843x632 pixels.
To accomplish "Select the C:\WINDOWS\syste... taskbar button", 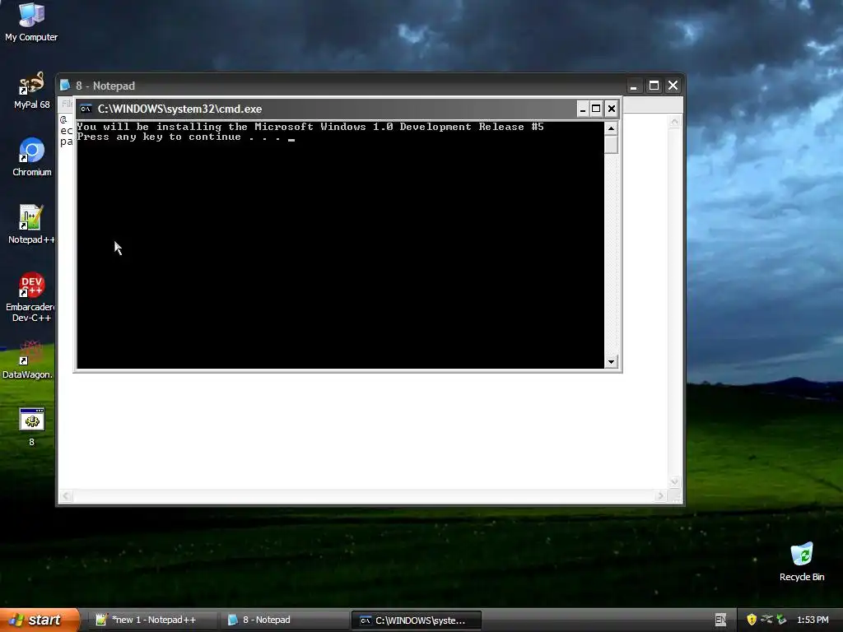I will point(416,620).
